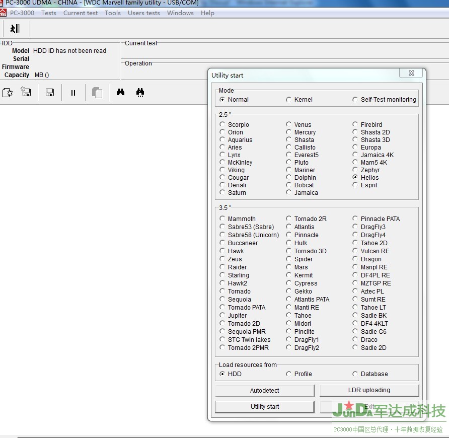Image resolution: width=449 pixels, height=438 pixels.
Task: Choose the Atlantis PATA family
Action: tap(288, 299)
